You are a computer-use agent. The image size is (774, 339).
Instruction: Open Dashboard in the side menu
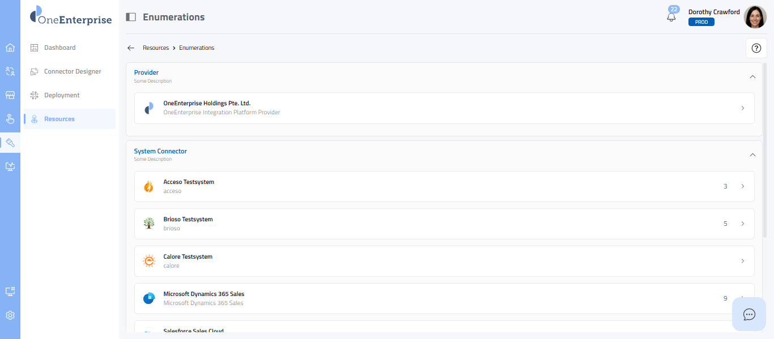(59, 48)
